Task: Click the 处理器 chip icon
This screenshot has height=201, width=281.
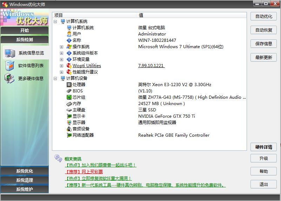Action: [69, 85]
